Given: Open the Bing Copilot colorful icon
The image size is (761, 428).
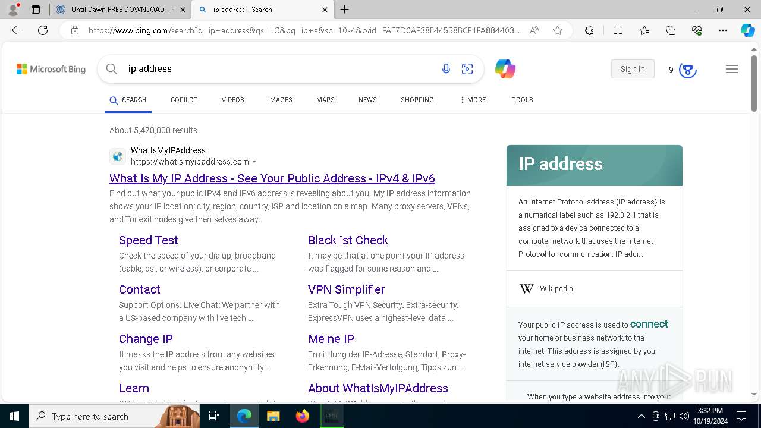Looking at the screenshot, I should pyautogui.click(x=505, y=69).
